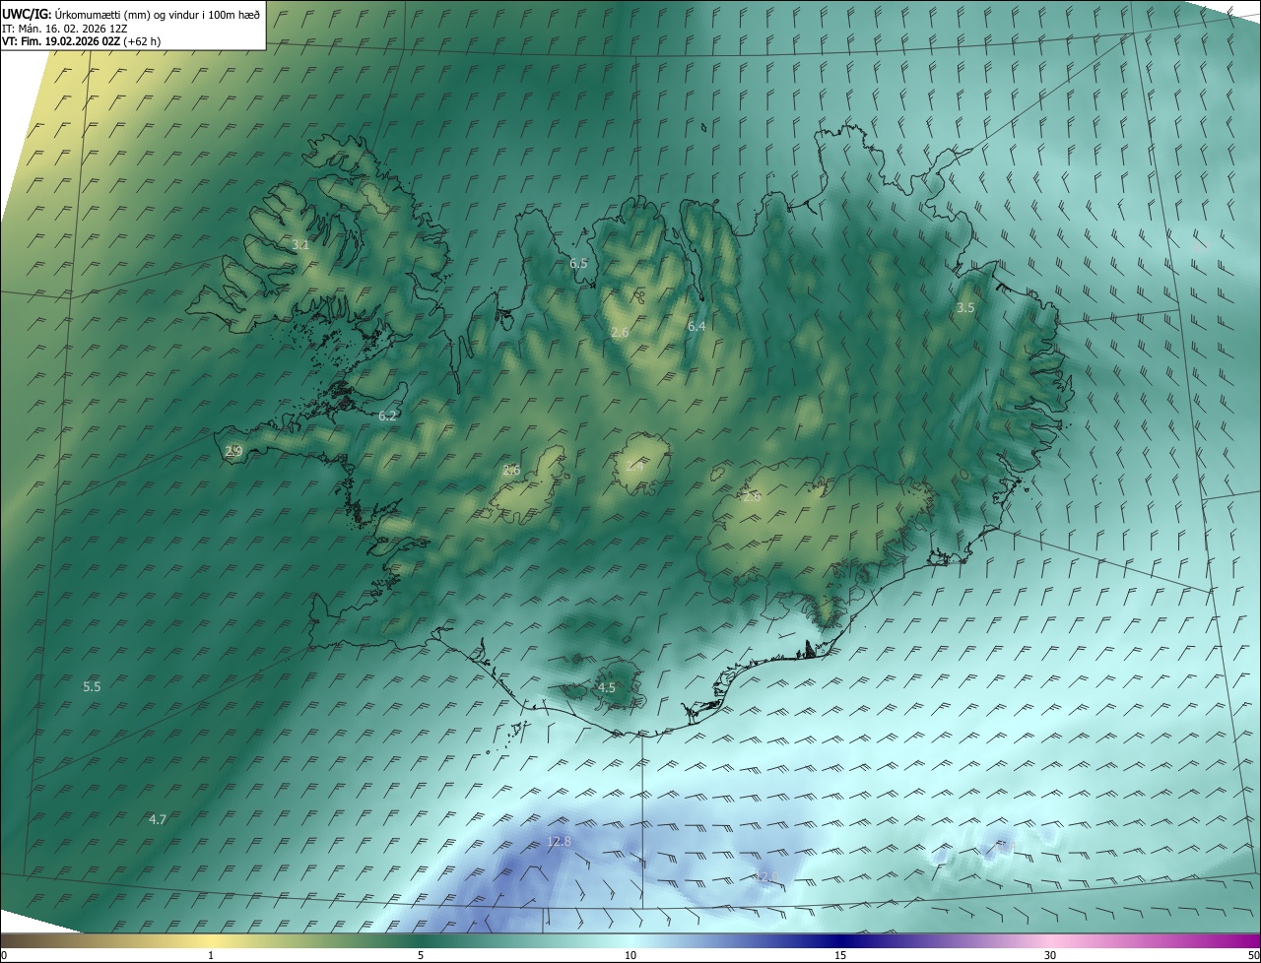Click the '0' tick on the color scale
This screenshot has height=963, width=1261.
(4, 955)
